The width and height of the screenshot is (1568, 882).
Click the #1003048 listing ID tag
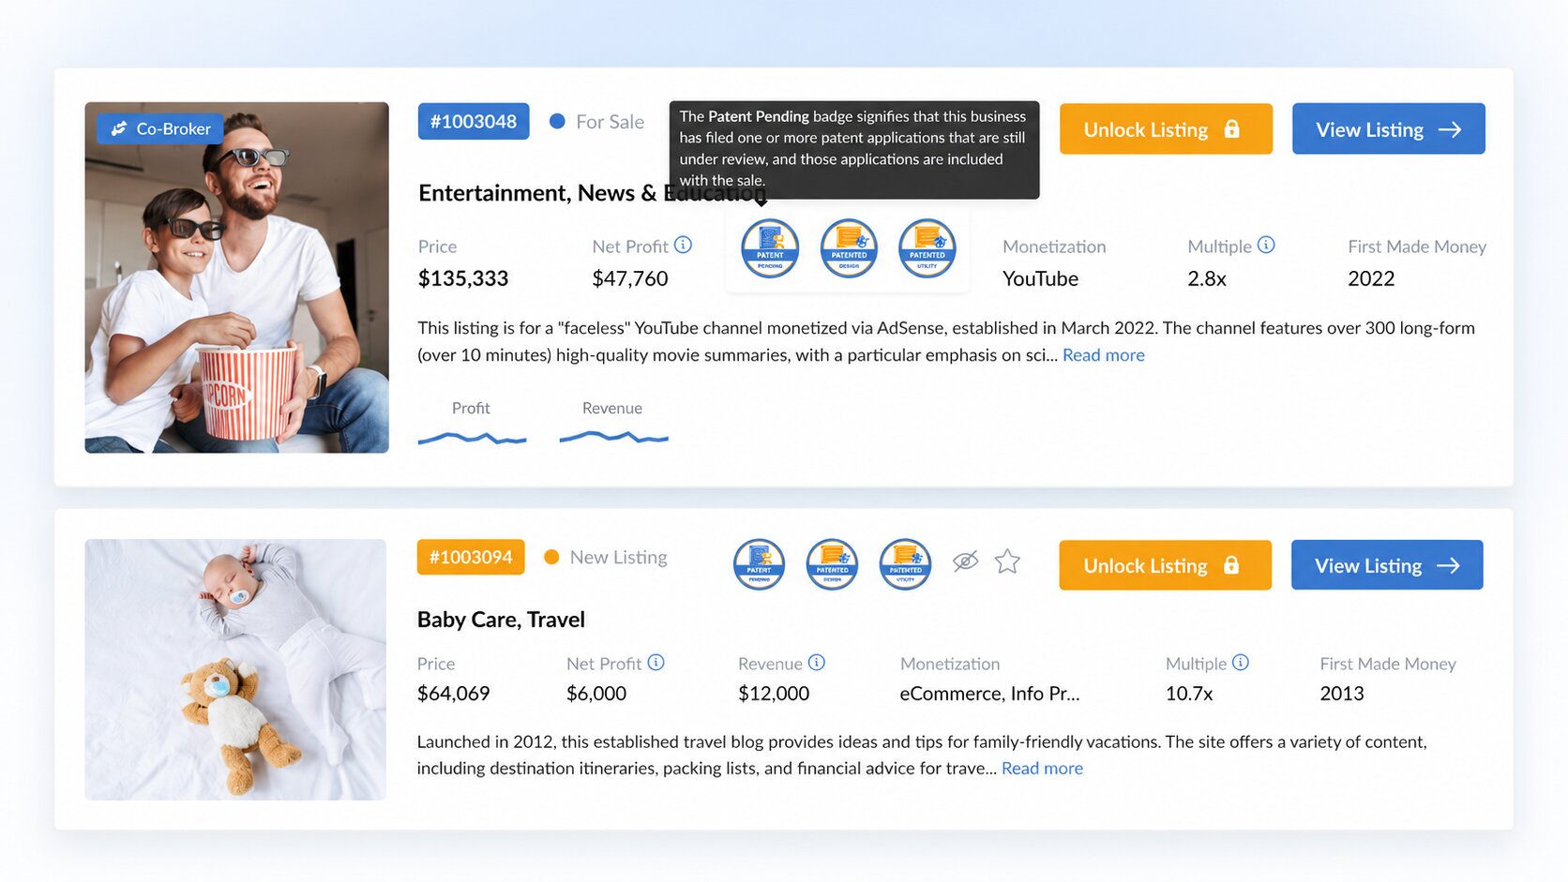[474, 121]
